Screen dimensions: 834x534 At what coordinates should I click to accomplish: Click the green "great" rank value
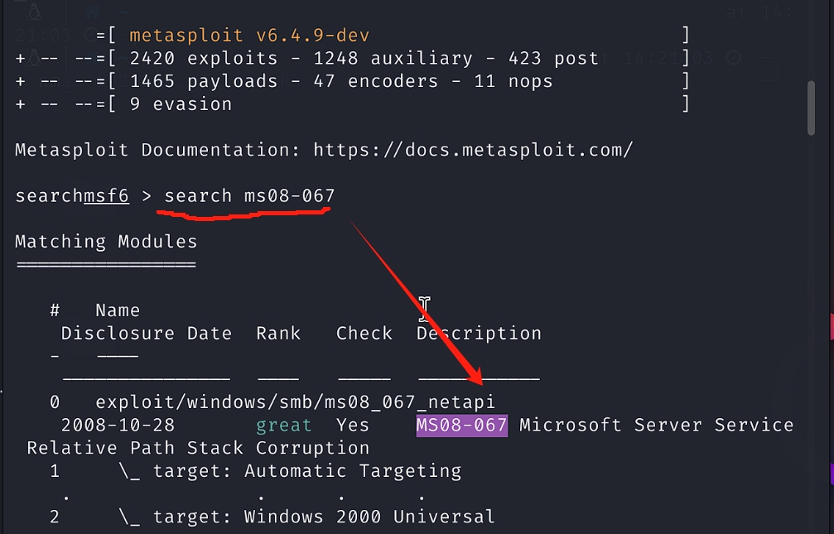point(284,426)
